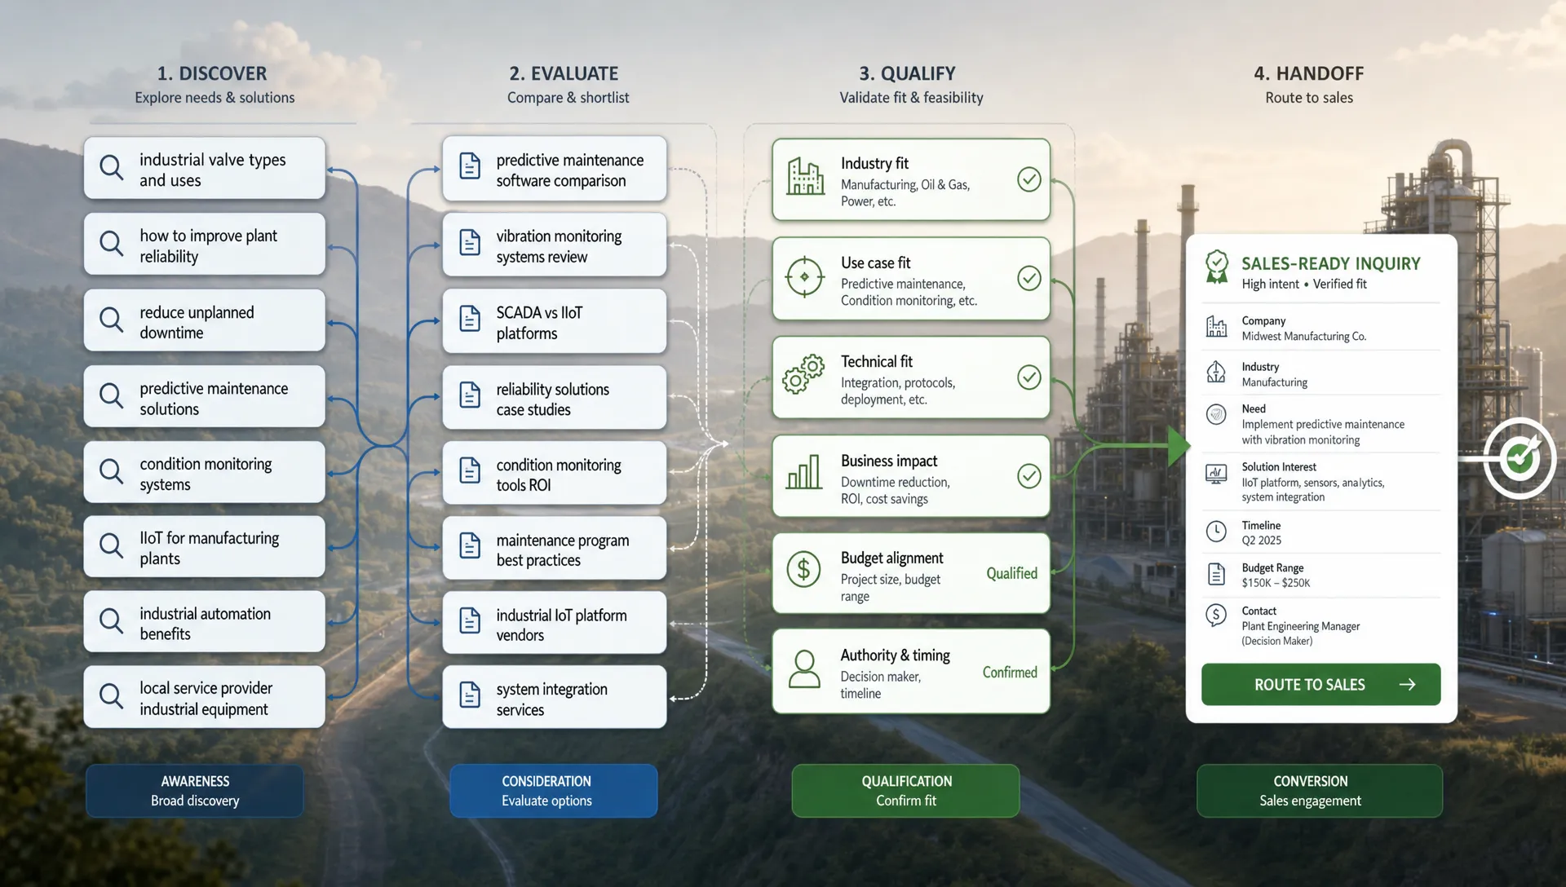Click the green check target icon right of inquiry card
The height and width of the screenshot is (887, 1566).
coord(1520,458)
